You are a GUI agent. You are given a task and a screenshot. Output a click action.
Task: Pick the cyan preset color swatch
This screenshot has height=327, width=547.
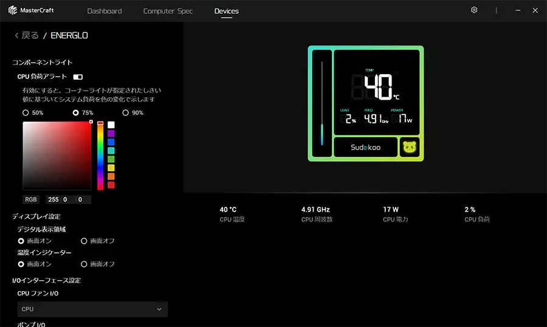(111, 151)
